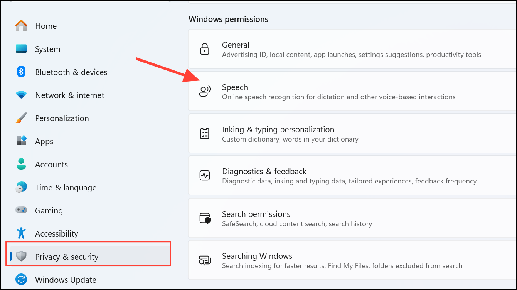Open the Home settings page
This screenshot has height=290, width=517.
pyautogui.click(x=46, y=26)
